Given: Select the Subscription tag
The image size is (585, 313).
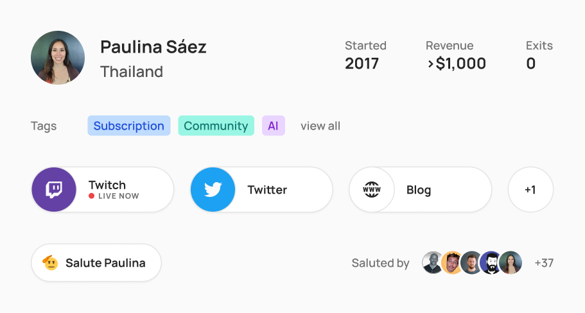Looking at the screenshot, I should [x=129, y=126].
